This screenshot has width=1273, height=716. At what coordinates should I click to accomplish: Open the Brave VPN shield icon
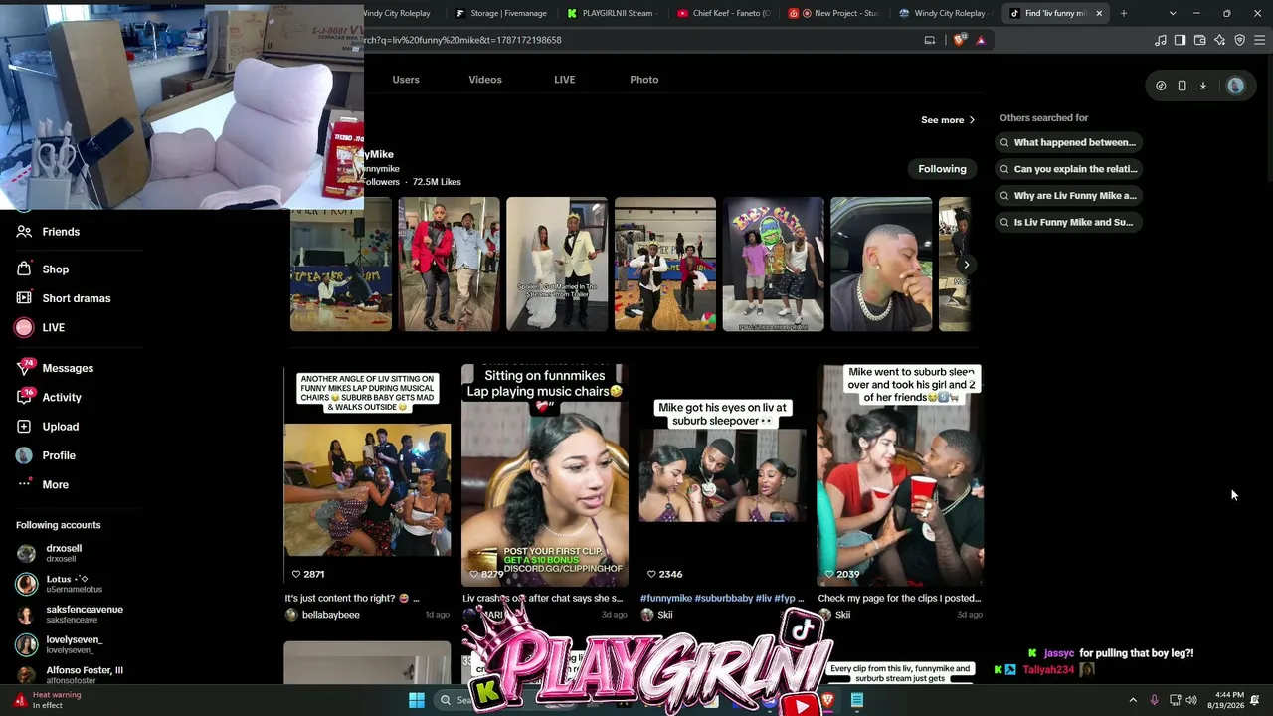(x=1240, y=40)
